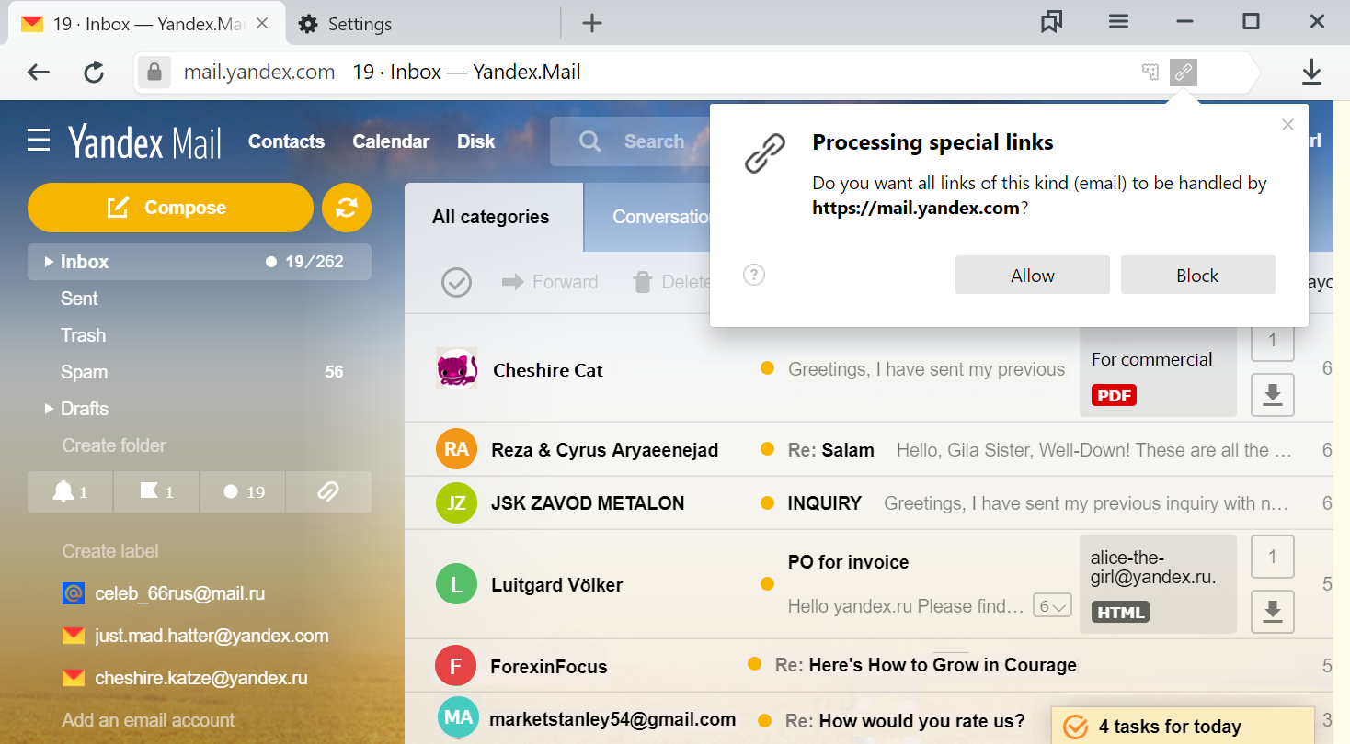Click the padlock site security icon
This screenshot has height=744, width=1350.
(x=154, y=72)
